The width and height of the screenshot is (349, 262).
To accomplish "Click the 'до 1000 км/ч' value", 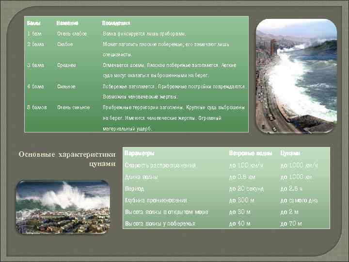I will (x=299, y=165).
